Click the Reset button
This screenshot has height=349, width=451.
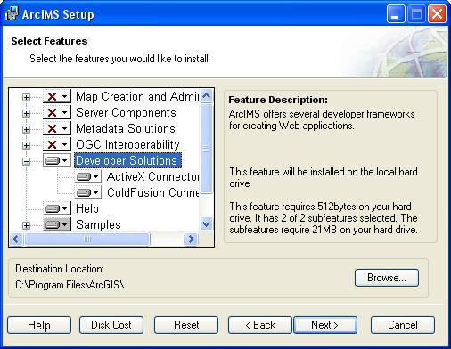[186, 325]
